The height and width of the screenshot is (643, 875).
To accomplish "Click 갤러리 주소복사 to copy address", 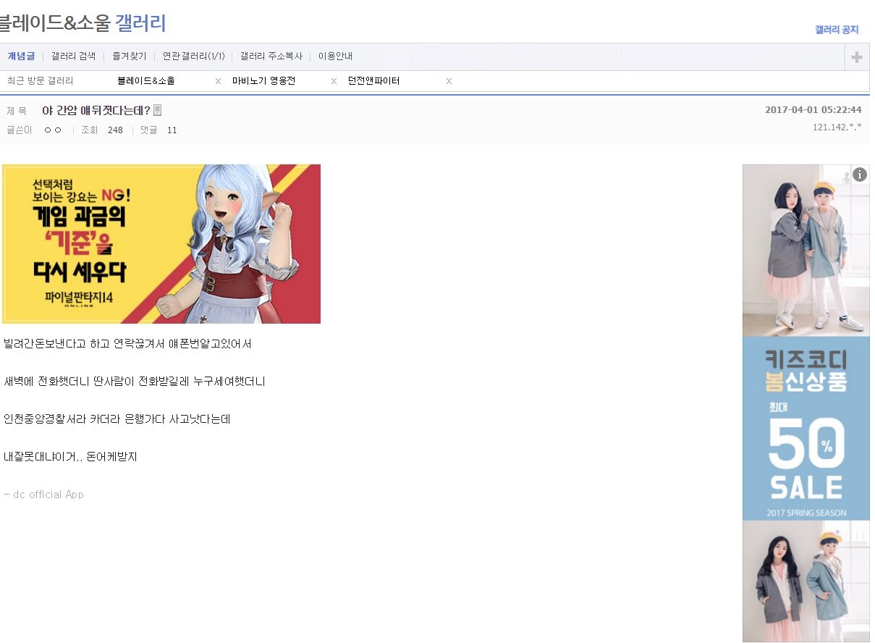I will coord(271,56).
